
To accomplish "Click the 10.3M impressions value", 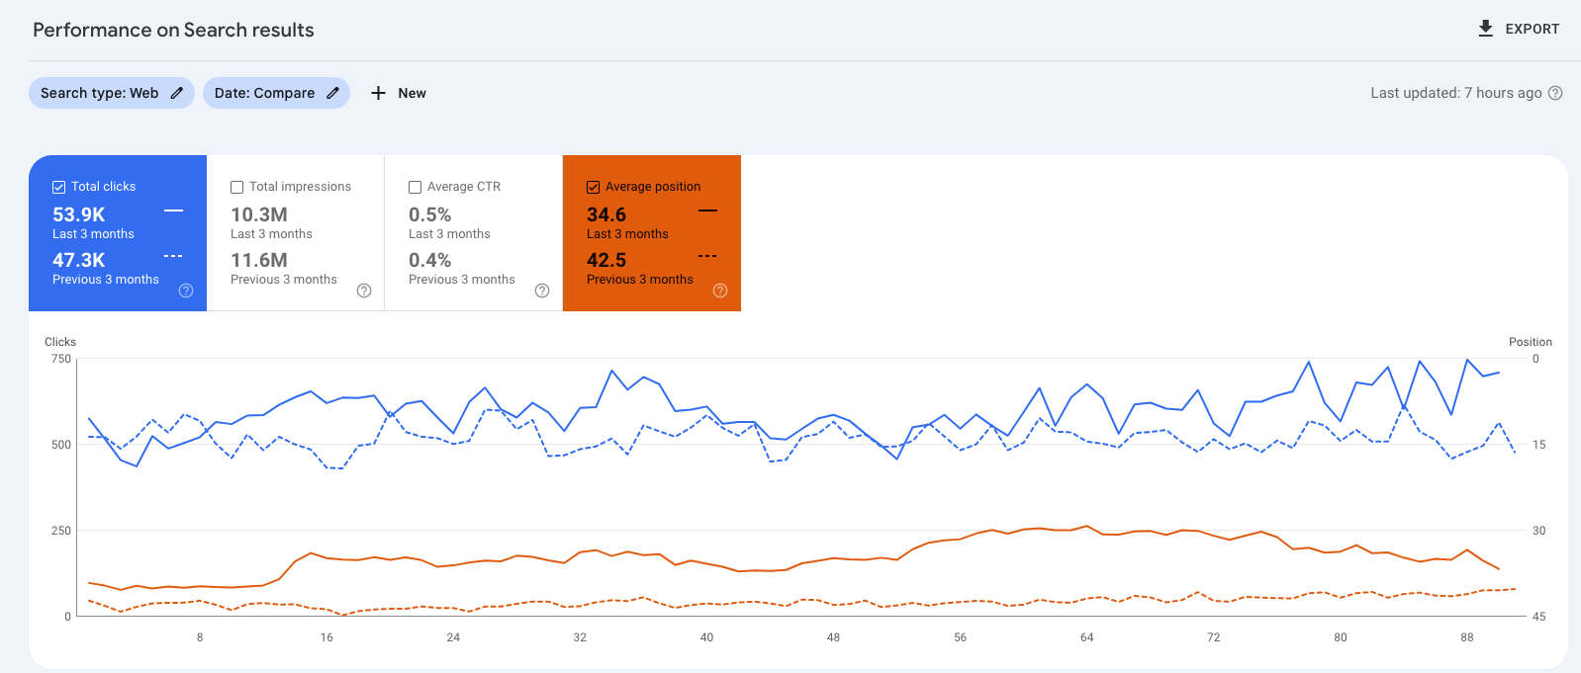I will (259, 214).
